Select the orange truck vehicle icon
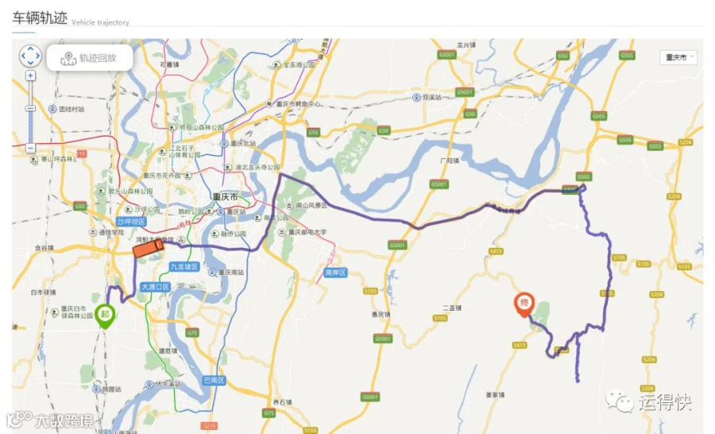The width and height of the screenshot is (715, 434). click(149, 249)
